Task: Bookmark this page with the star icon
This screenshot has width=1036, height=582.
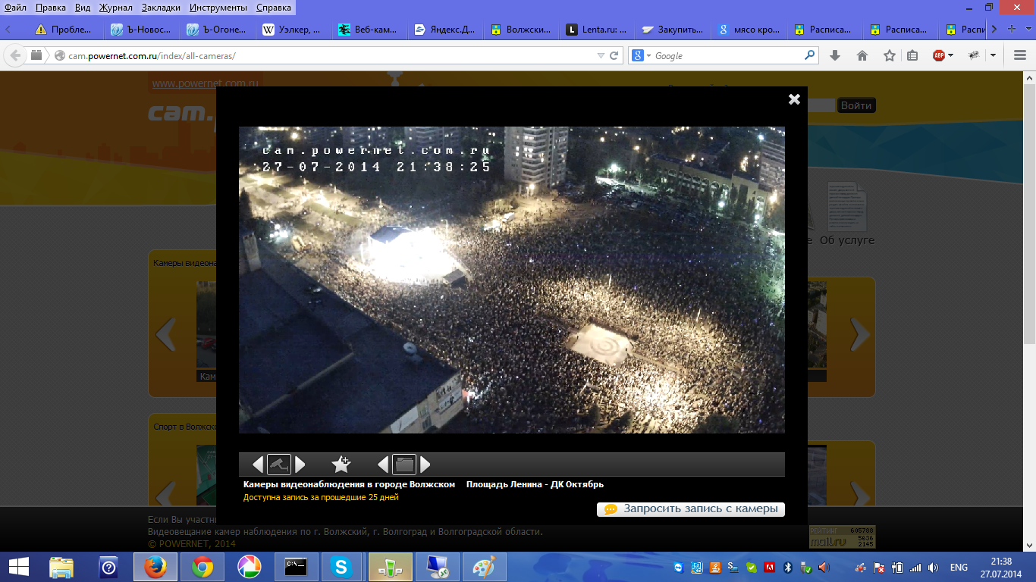Action: [890, 55]
